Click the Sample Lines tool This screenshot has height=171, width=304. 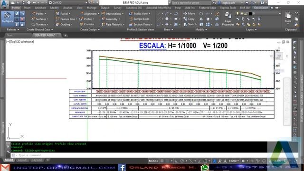(139, 19)
